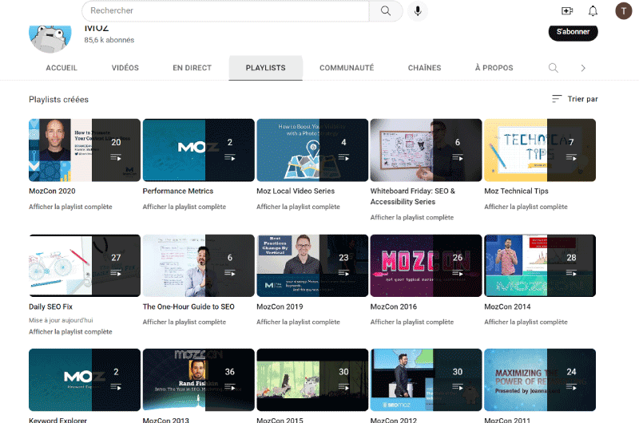Click in the Rechercher search field
This screenshot has width=639, height=423.
(225, 11)
